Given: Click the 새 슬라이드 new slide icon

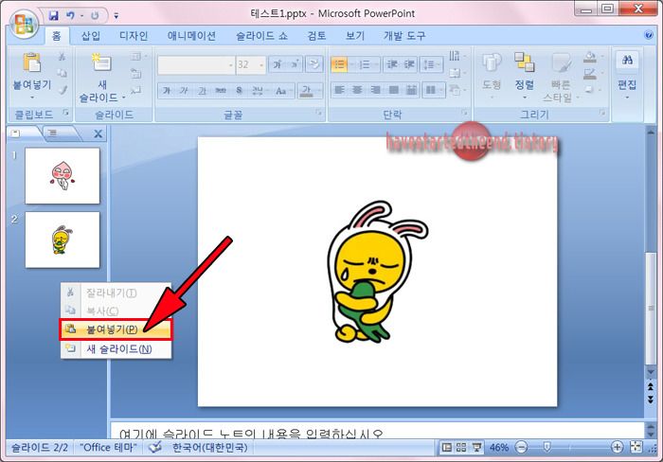Looking at the screenshot, I should click(x=101, y=62).
